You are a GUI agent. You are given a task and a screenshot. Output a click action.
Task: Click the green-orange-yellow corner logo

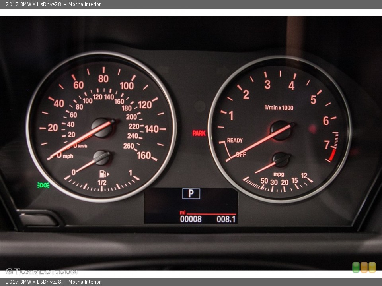364,267
